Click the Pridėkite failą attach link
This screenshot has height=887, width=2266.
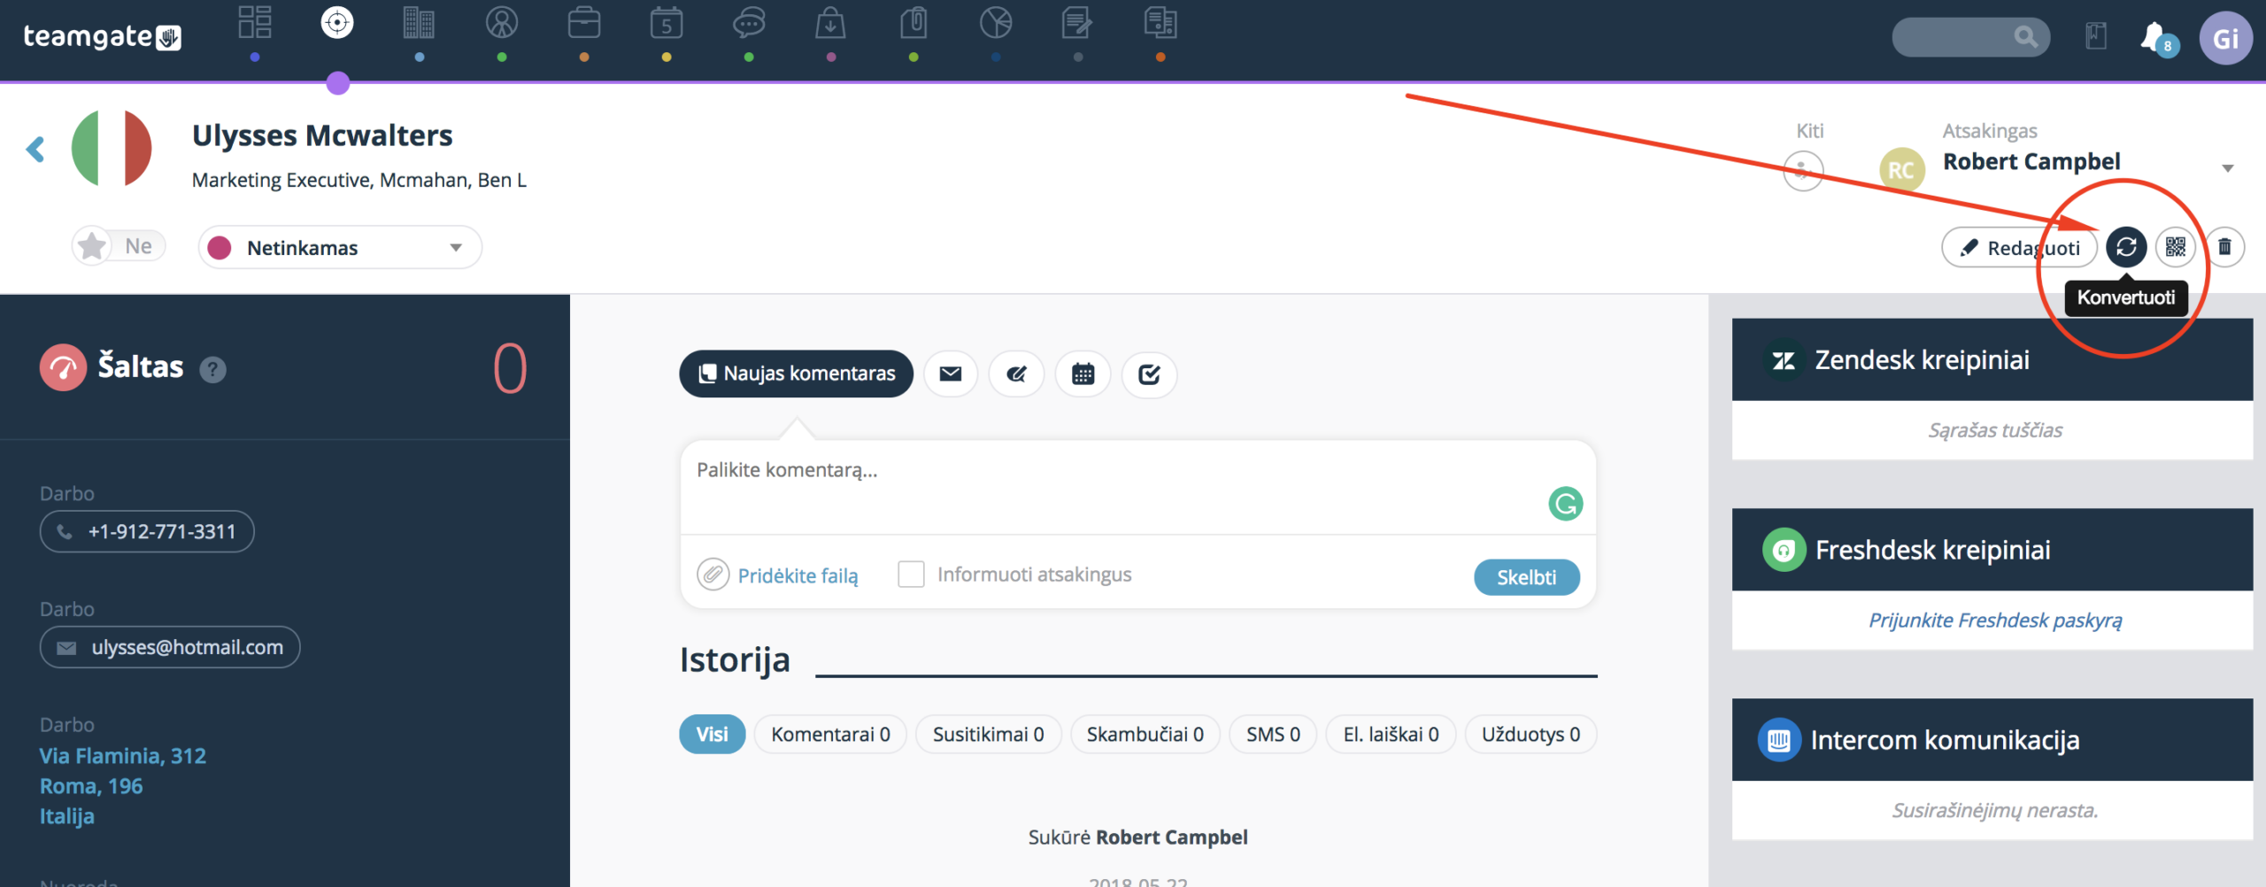point(798,575)
